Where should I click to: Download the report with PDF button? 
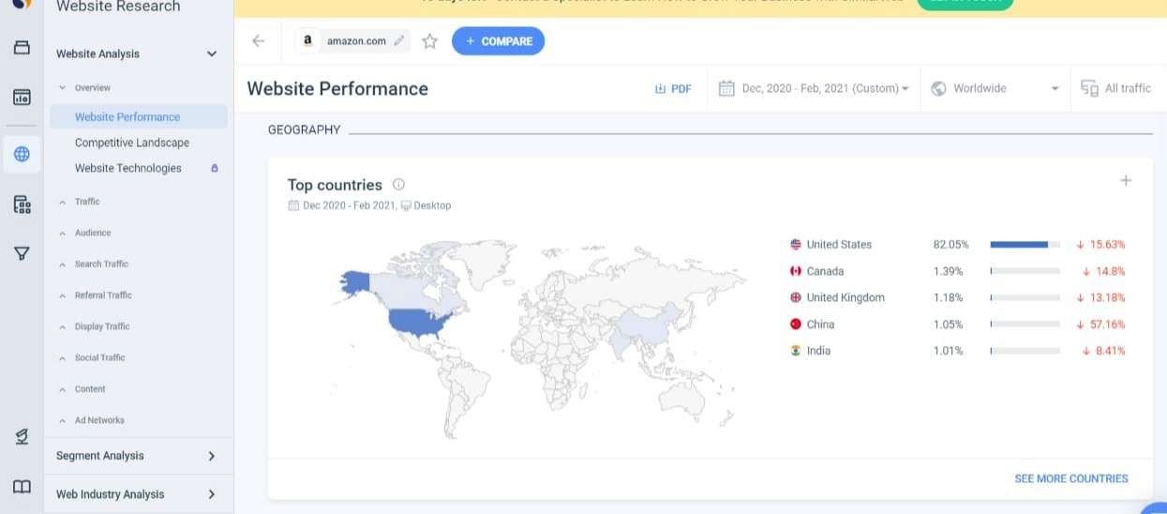point(673,88)
